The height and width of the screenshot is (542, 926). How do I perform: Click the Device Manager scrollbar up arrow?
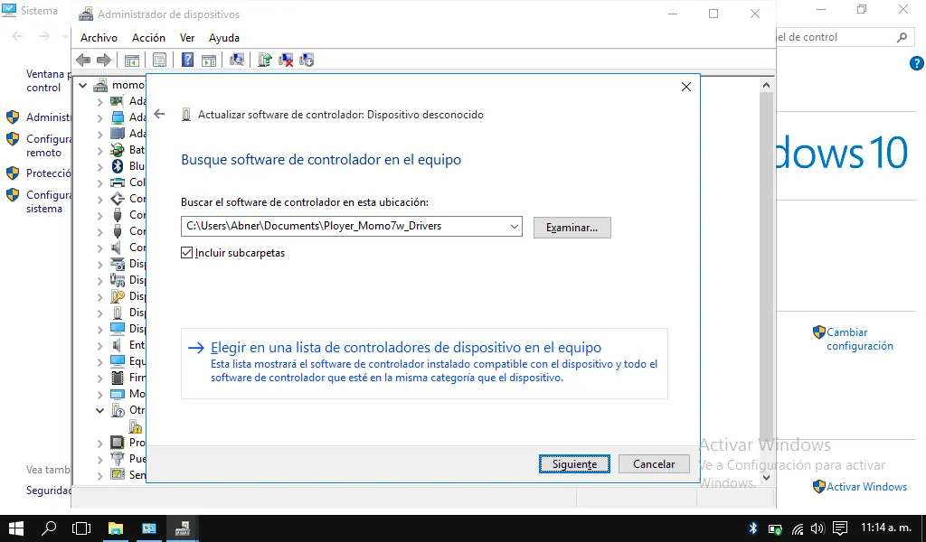766,86
